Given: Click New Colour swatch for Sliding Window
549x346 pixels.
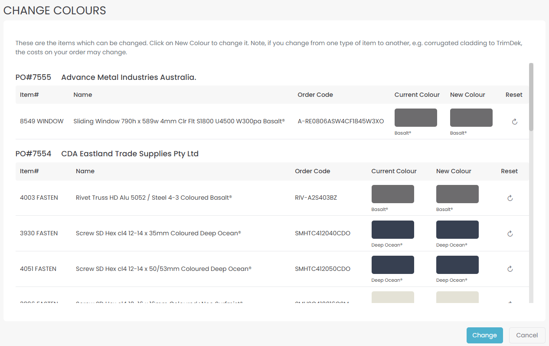Looking at the screenshot, I should [471, 118].
